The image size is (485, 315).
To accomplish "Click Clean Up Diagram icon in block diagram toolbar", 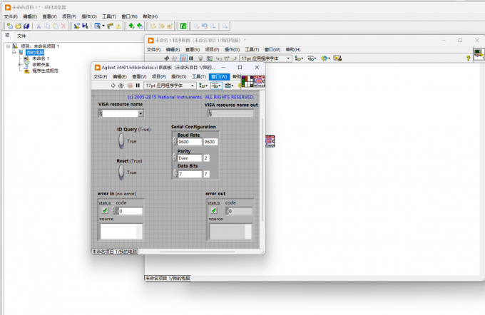I will coord(337,58).
